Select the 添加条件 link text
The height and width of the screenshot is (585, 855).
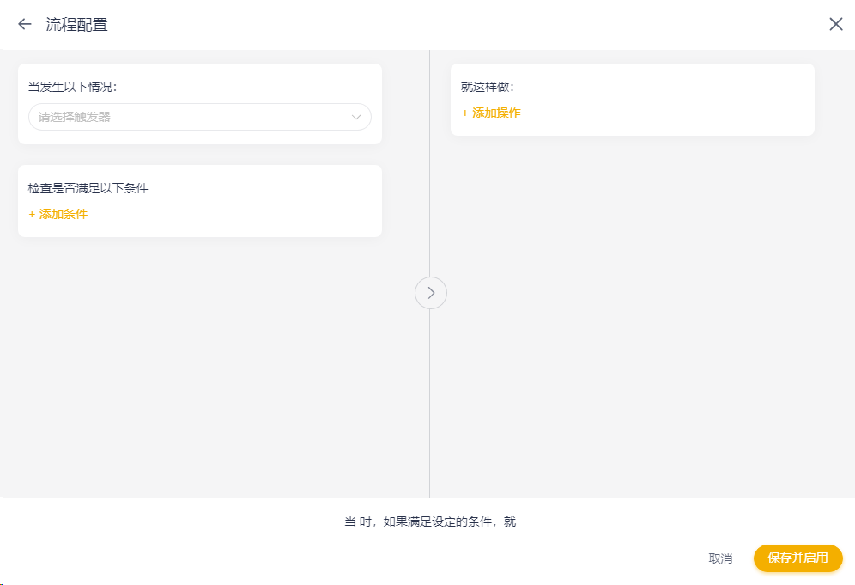(x=64, y=214)
